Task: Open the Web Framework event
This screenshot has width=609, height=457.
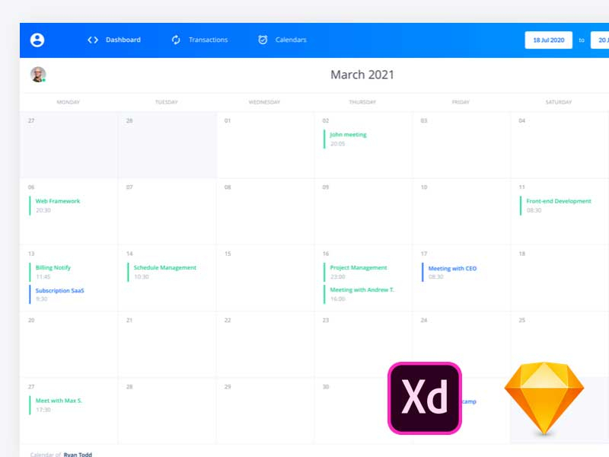Action: tap(55, 205)
